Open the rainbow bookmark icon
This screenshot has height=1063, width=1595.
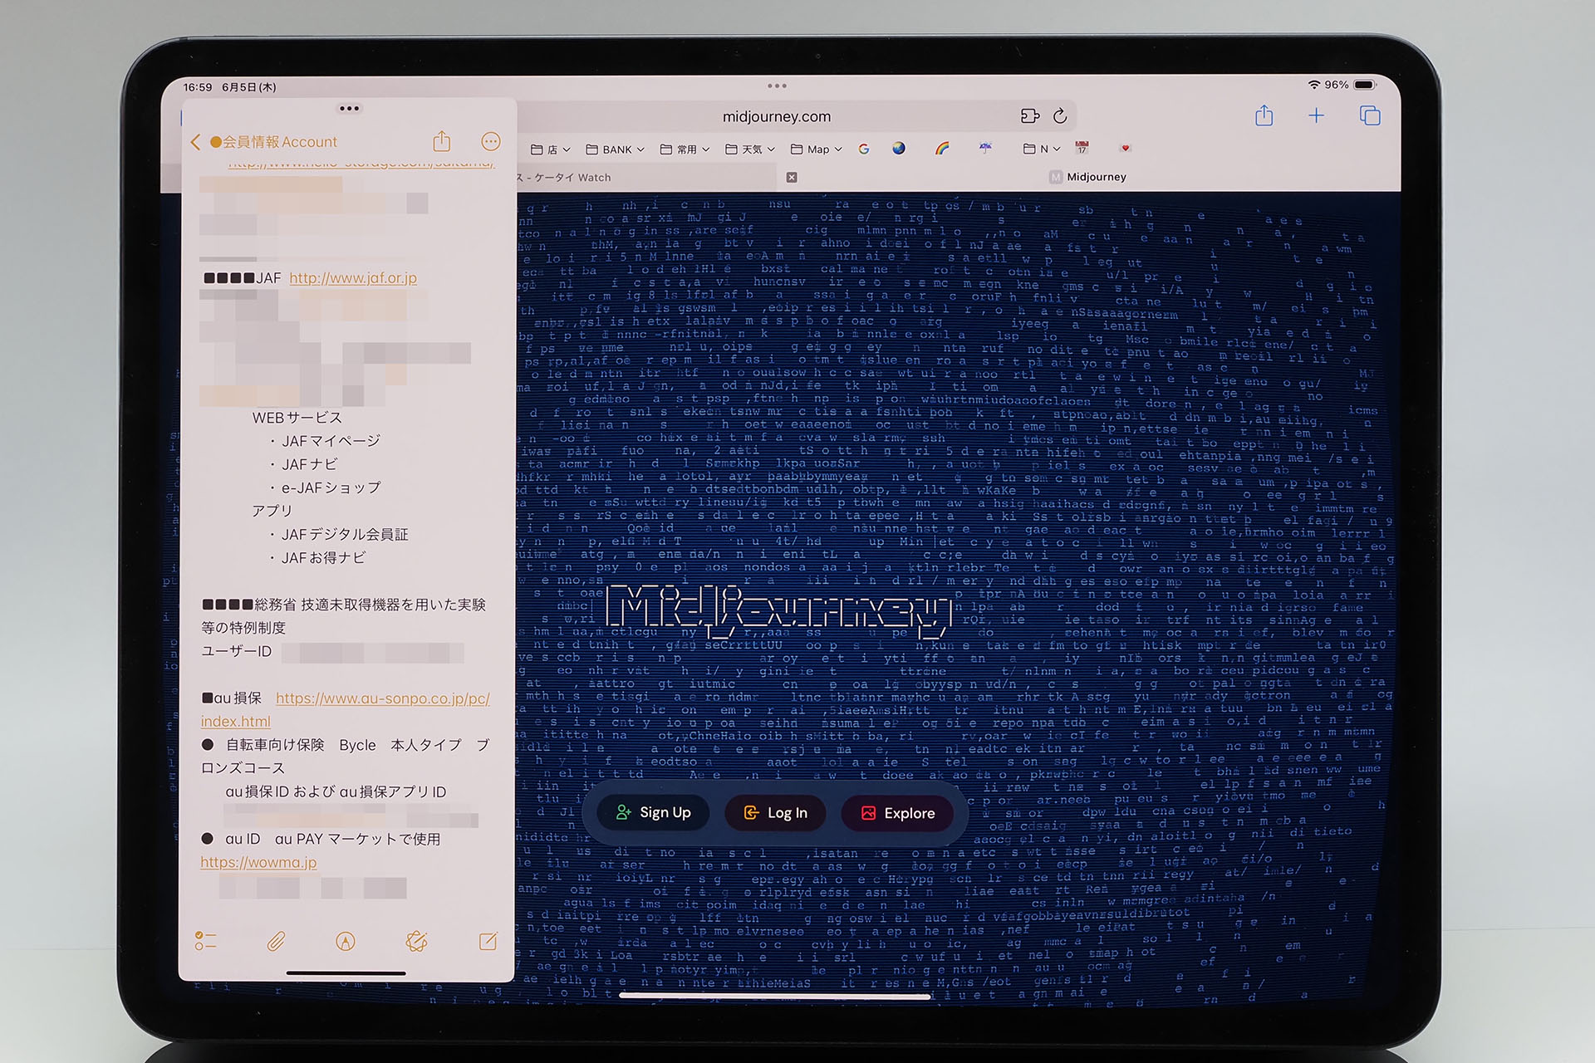pos(942,149)
